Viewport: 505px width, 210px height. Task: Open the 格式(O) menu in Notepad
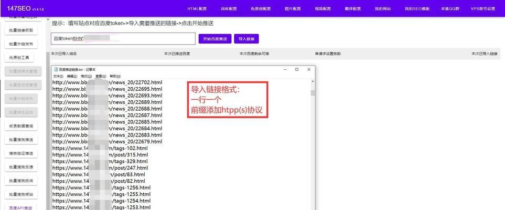coord(87,76)
